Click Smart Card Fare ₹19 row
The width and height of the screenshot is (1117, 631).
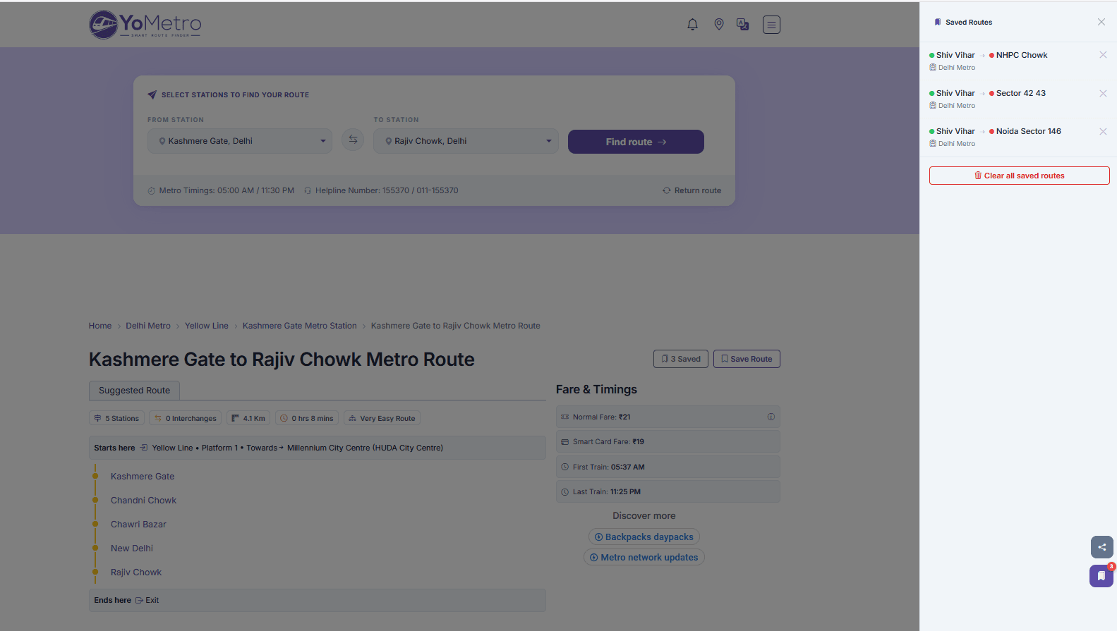pyautogui.click(x=668, y=442)
